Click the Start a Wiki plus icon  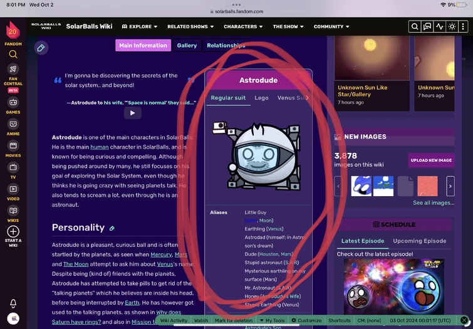(x=13, y=232)
